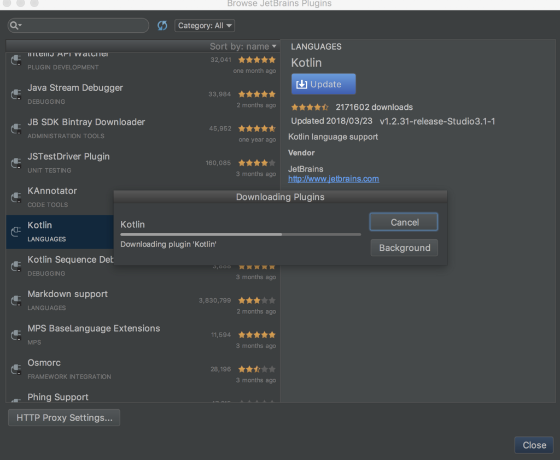Select the Java Stream Debugger row

pos(143,95)
